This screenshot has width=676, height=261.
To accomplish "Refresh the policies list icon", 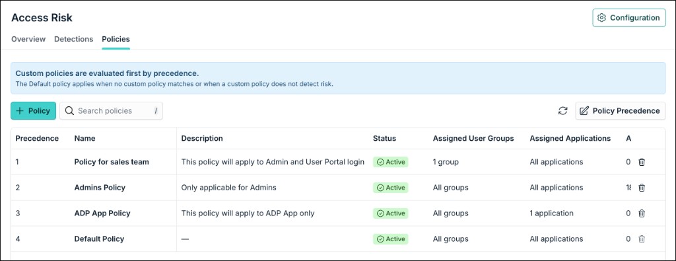I will pyautogui.click(x=562, y=111).
